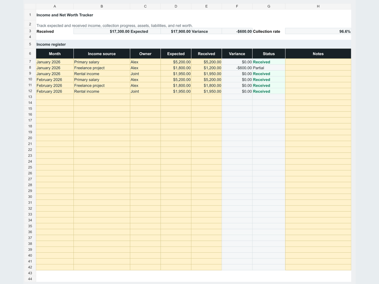Click the Owner column header cell
This screenshot has width=379, height=284.
point(145,54)
